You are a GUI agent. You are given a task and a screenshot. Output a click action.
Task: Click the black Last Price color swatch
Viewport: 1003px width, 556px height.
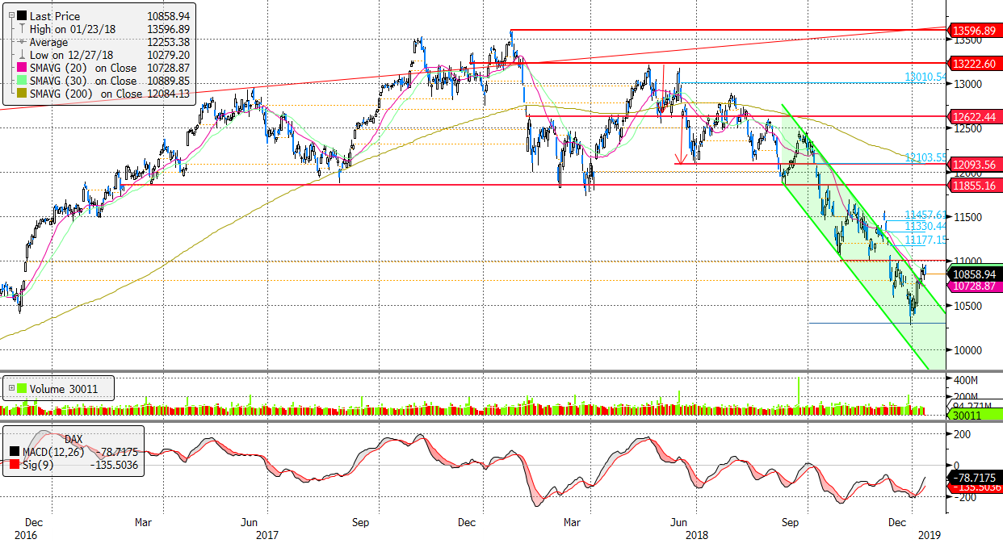pyautogui.click(x=20, y=16)
